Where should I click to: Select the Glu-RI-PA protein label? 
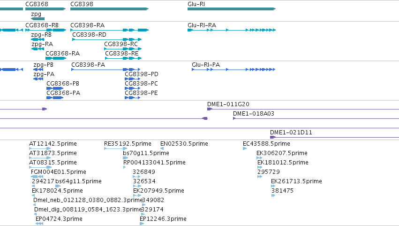[x=206, y=65]
